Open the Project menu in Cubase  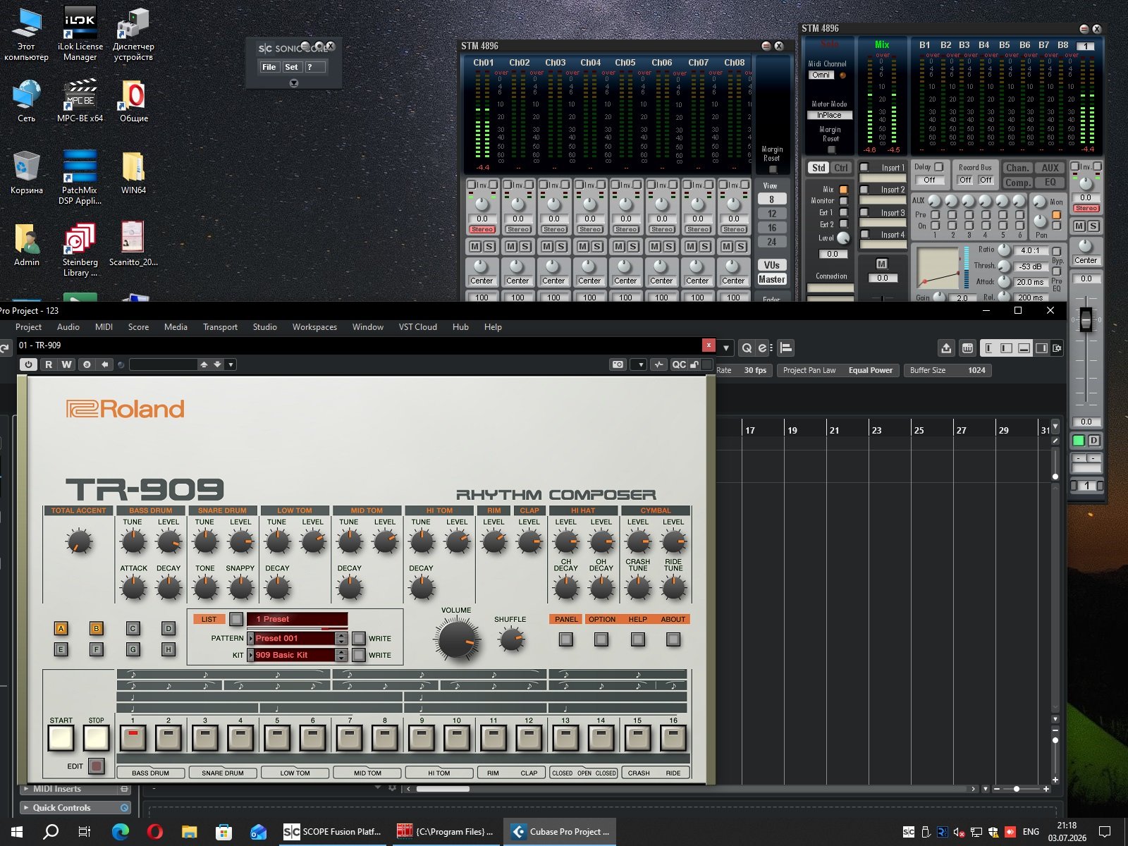[28, 327]
